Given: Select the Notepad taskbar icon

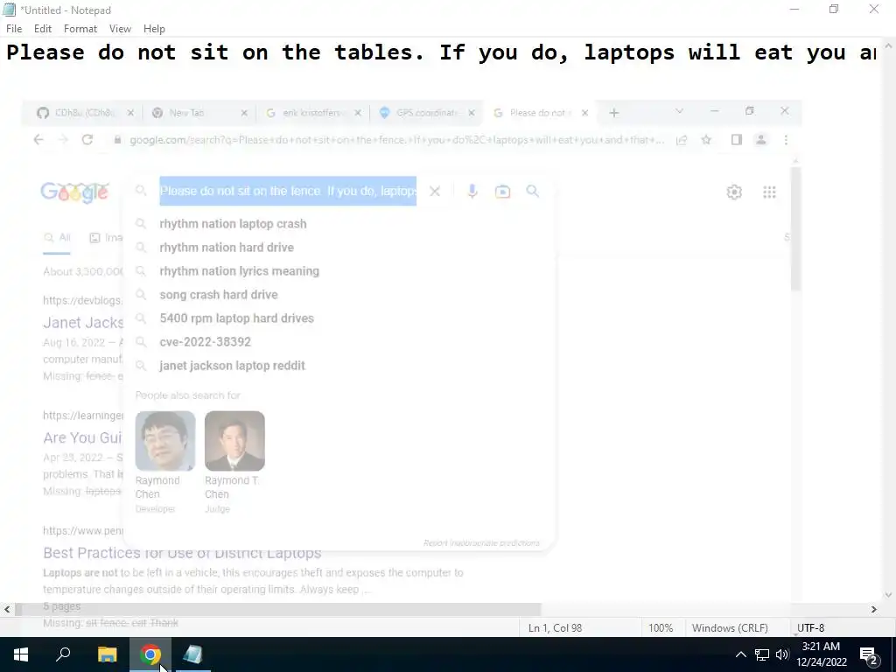Looking at the screenshot, I should pyautogui.click(x=193, y=654).
